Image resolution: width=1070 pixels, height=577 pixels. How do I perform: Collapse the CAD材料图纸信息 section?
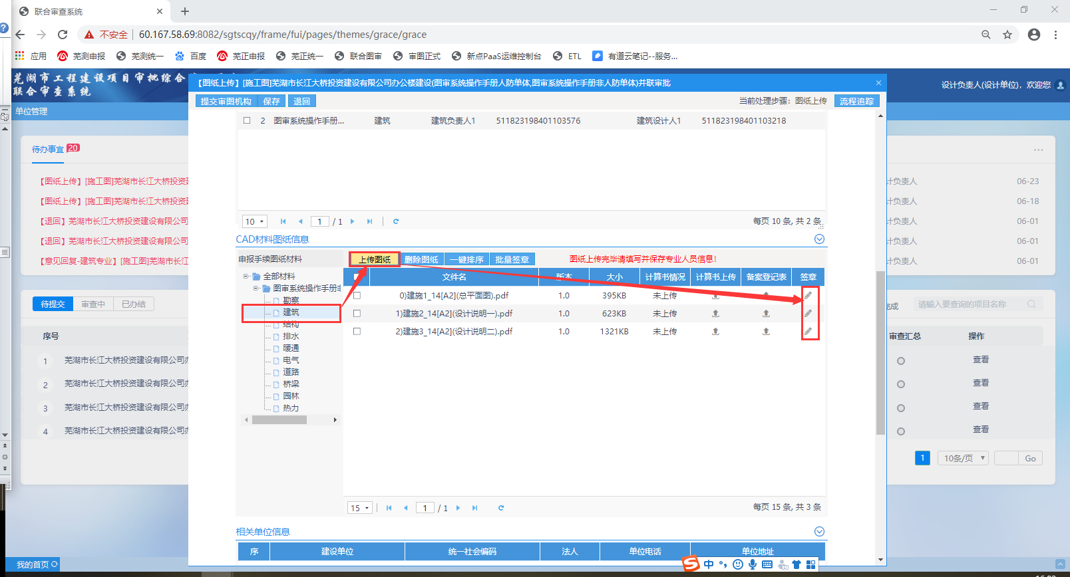[819, 239]
